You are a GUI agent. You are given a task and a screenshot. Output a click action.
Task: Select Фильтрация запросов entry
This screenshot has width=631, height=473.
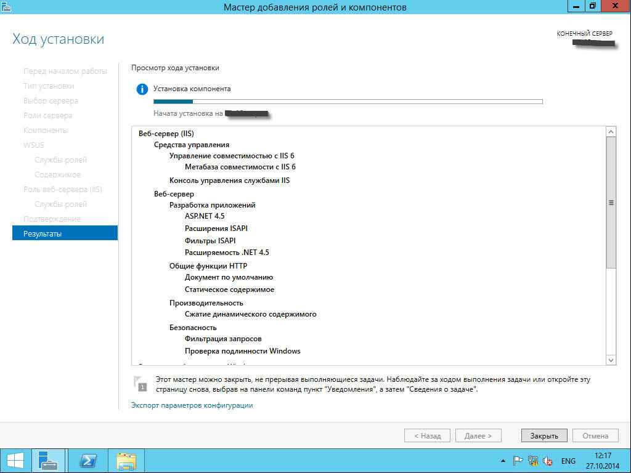(223, 339)
